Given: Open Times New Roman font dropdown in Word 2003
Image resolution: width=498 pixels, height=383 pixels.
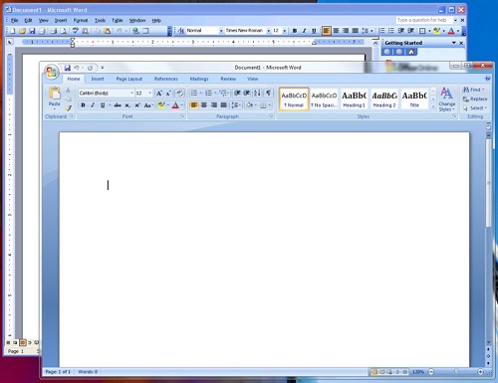Looking at the screenshot, I should pyautogui.click(x=268, y=31).
